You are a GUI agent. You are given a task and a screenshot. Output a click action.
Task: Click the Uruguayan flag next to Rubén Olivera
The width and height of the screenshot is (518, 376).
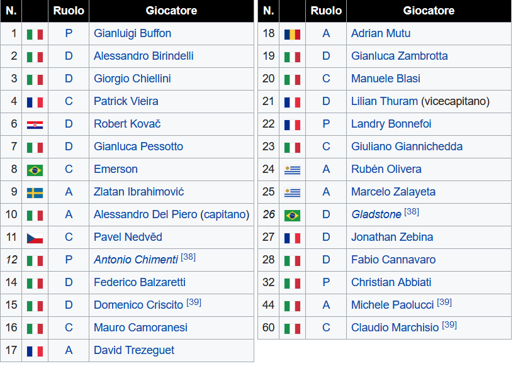pos(292,170)
